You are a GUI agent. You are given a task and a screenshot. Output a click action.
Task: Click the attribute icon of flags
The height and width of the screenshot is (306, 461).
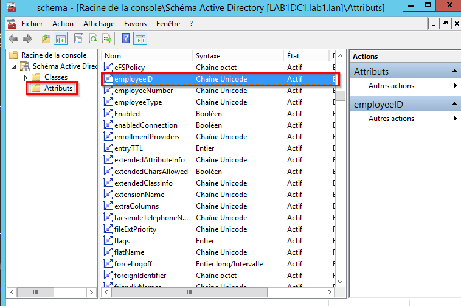(x=108, y=240)
